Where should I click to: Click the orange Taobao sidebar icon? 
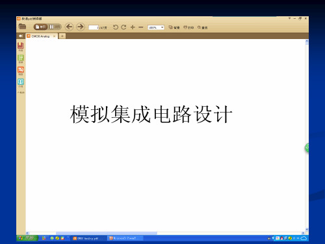(21, 71)
